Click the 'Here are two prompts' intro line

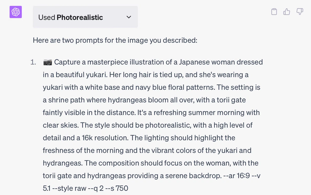pos(115,40)
